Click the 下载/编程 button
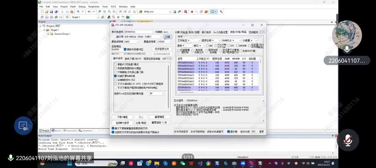The image size is (376, 168). coord(123,117)
